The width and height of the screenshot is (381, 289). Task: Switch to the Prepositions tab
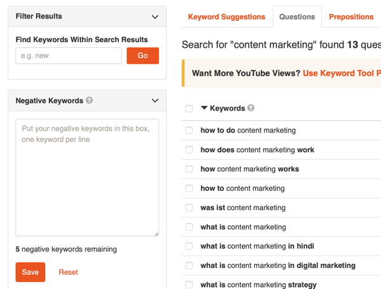(x=351, y=17)
